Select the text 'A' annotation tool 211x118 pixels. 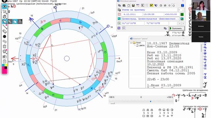20,22
